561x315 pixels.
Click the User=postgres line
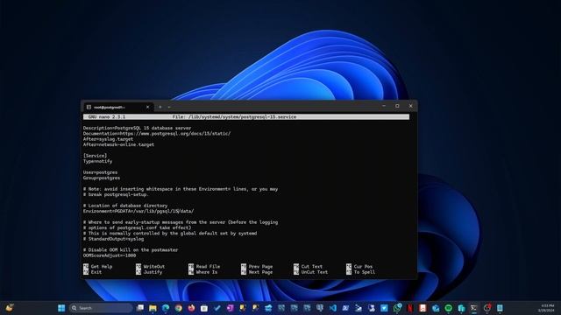[x=100, y=172]
